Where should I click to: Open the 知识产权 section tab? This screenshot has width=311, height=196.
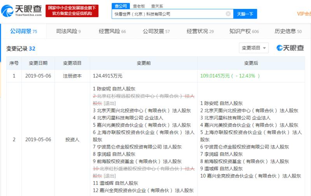coord(244,31)
